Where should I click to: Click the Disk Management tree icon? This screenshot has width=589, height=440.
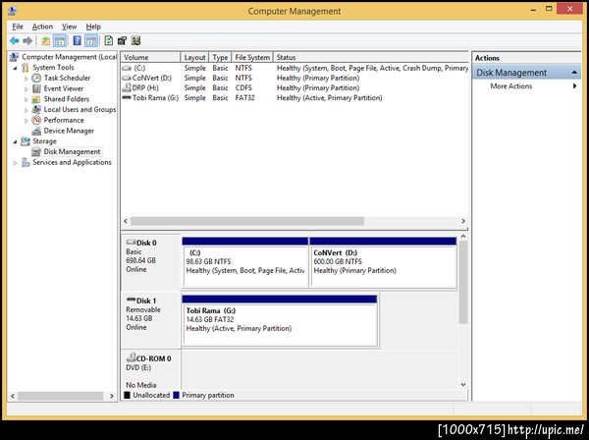tap(36, 152)
